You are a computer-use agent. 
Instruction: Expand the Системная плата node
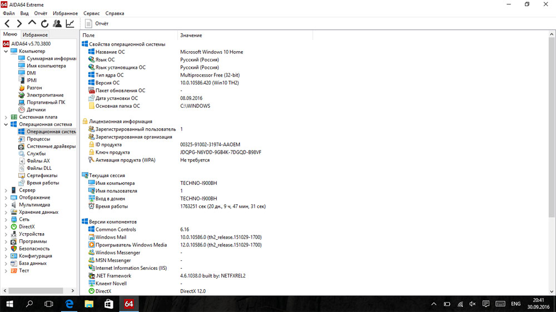tap(6, 117)
